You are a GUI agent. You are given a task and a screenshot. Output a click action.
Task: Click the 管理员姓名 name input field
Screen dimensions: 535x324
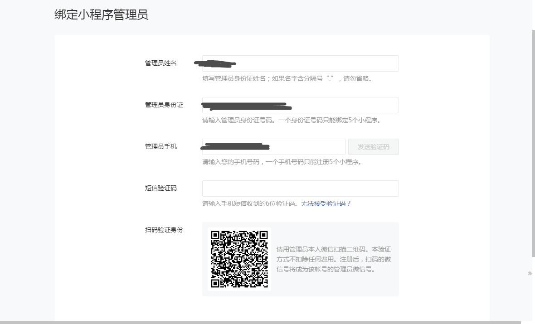point(300,63)
